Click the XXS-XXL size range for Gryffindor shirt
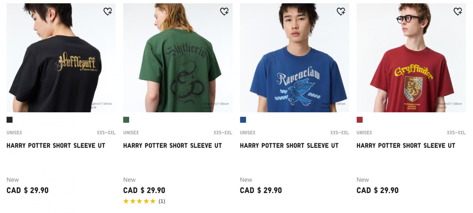Viewport: 473px width, 213px height. (456, 133)
